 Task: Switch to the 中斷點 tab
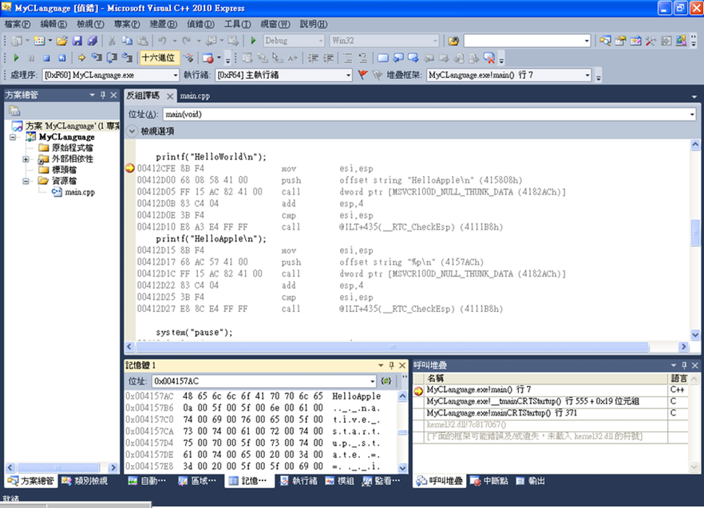point(490,481)
